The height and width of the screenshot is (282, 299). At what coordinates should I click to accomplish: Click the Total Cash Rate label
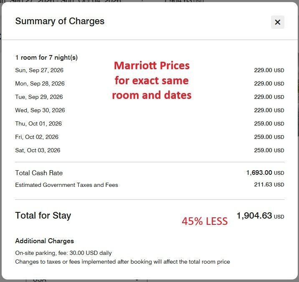click(x=39, y=173)
